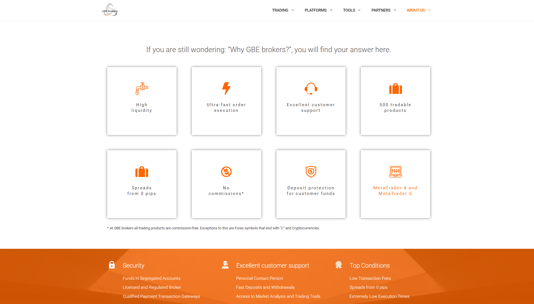Image resolution: width=534 pixels, height=304 pixels.
Task: Expand the chevron next to PARTNERS
Action: (x=395, y=10)
